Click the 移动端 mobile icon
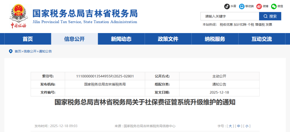This screenshot has height=132, width=290. pos(242,6)
